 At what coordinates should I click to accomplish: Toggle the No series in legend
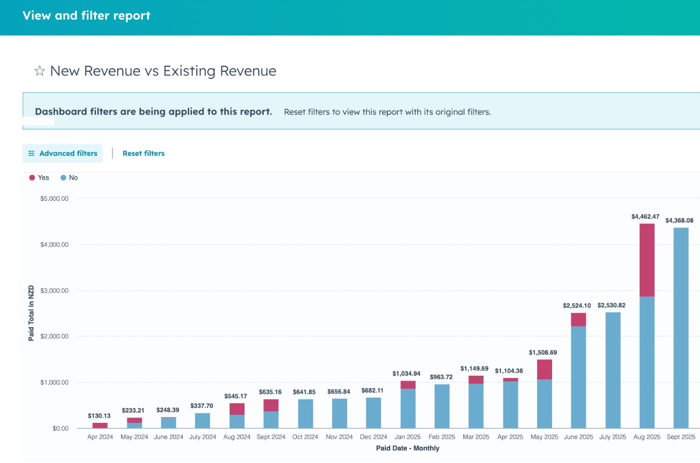[x=73, y=178]
